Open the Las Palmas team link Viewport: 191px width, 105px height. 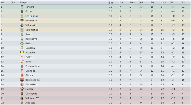(x=32, y=16)
